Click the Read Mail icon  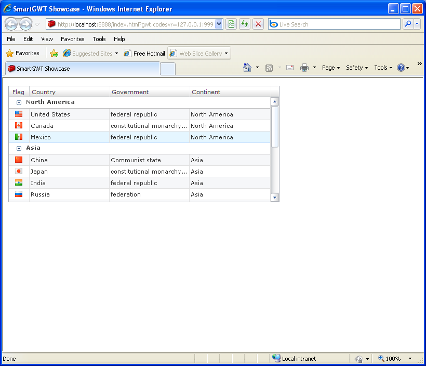point(290,68)
